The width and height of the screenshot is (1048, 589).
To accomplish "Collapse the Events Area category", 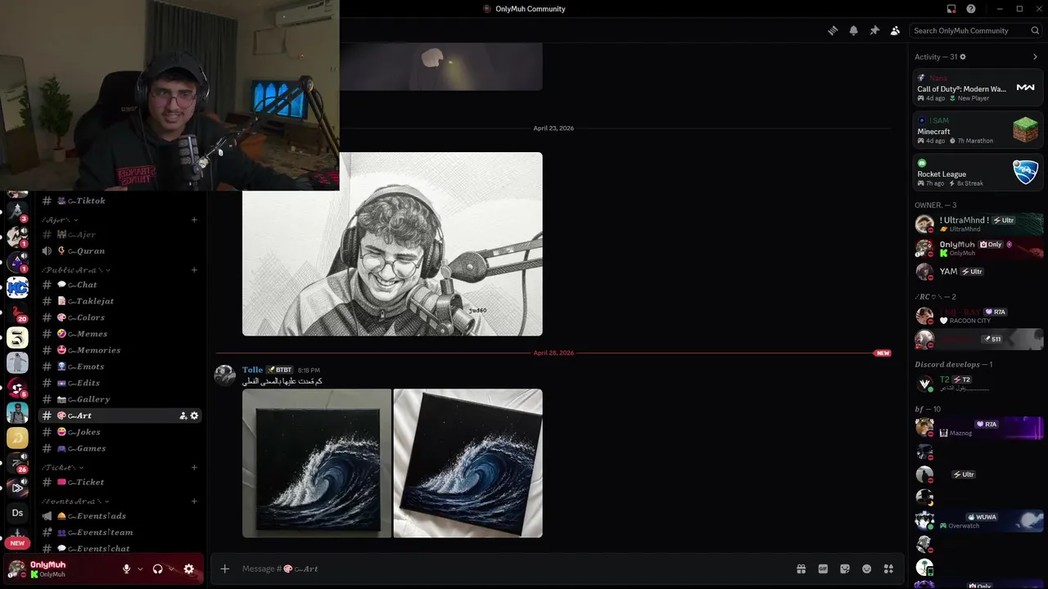I will [x=76, y=501].
